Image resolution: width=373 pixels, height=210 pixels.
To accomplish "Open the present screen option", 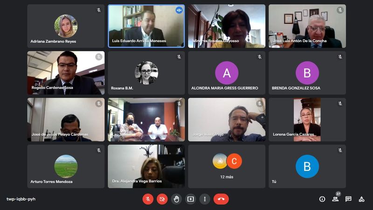I will click(x=191, y=199).
